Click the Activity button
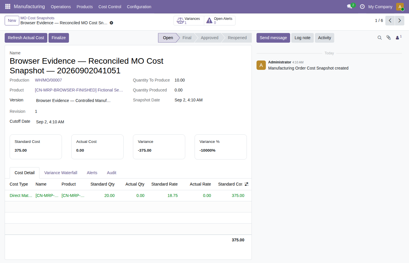Screen dimensions: 409x263 click(x=325, y=38)
